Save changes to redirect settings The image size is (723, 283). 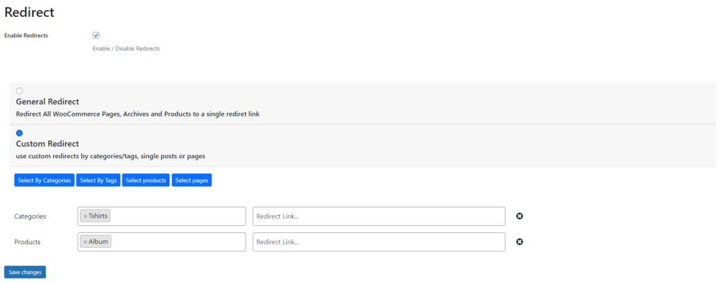click(25, 272)
